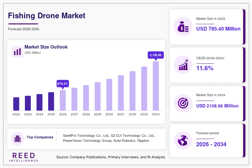Select the 2026 bar in chart

[x=63, y=100]
